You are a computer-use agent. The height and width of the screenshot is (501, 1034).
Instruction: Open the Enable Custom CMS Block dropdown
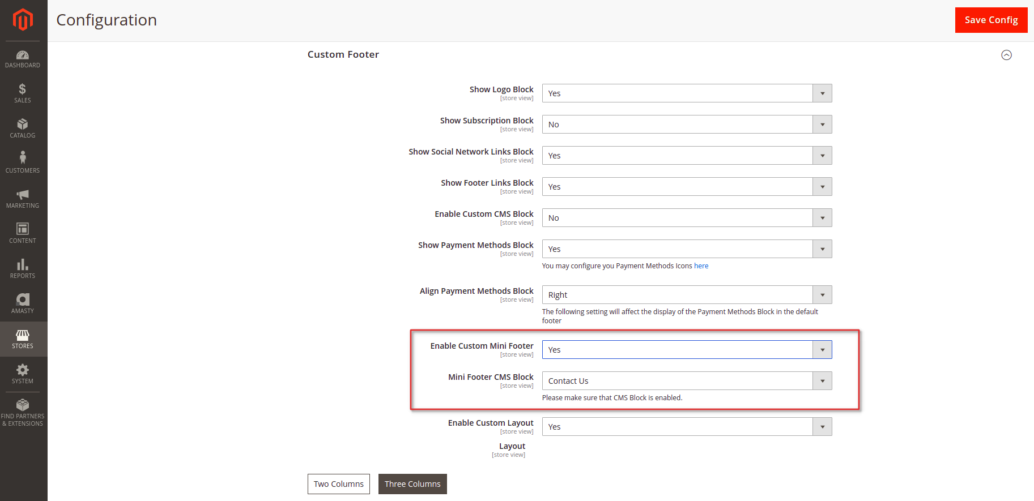tap(687, 218)
